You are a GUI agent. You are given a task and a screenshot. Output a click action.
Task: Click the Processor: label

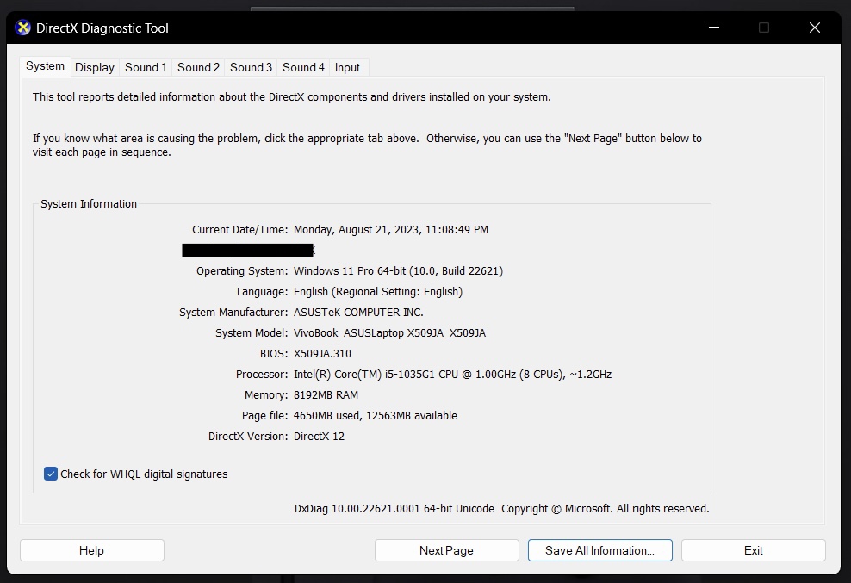tap(262, 374)
